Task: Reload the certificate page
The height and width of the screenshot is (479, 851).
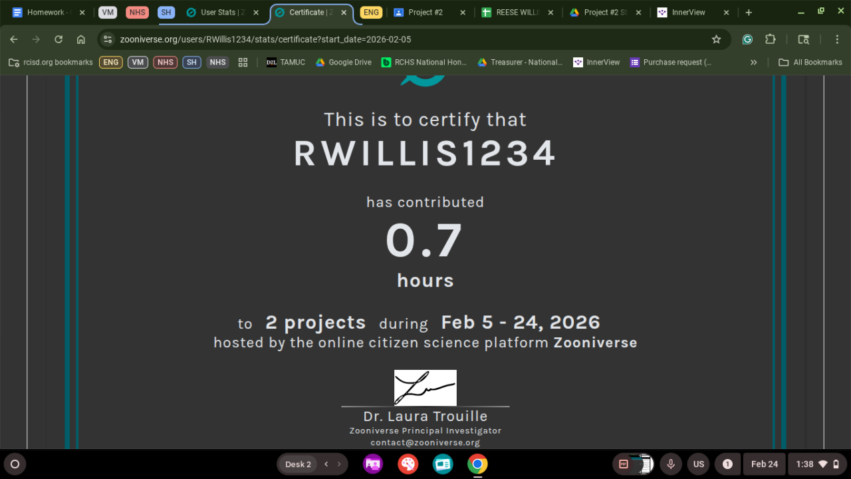Action: tap(59, 39)
